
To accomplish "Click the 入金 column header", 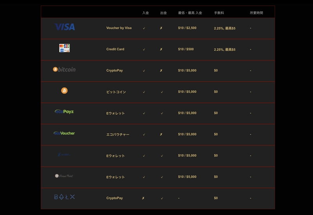I will click(146, 13).
